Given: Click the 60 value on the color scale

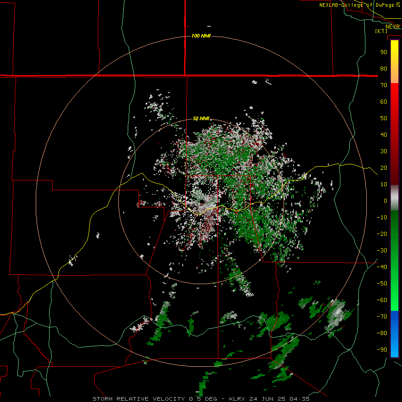Looking at the screenshot, I should pyautogui.click(x=384, y=101).
